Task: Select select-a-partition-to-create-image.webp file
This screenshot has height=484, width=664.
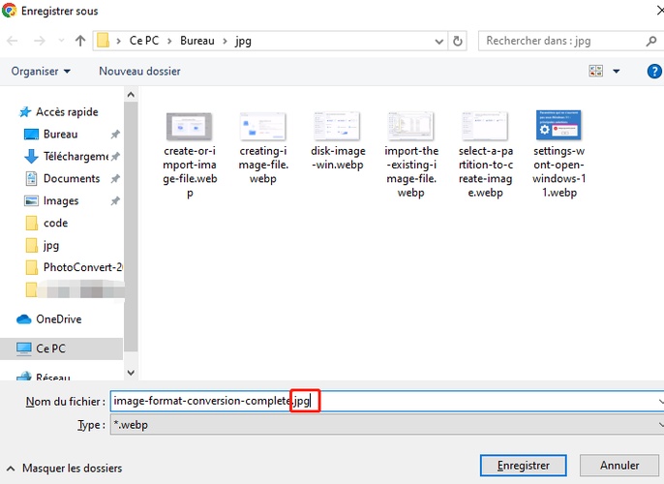Action: (x=485, y=155)
